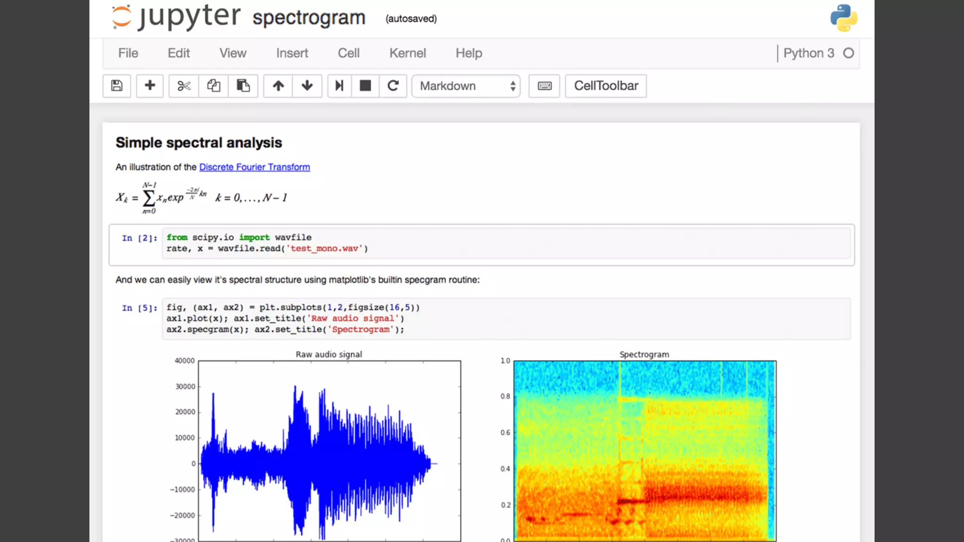Click into the wavfile import code cell
Image resolution: width=964 pixels, height=542 pixels.
click(506, 243)
